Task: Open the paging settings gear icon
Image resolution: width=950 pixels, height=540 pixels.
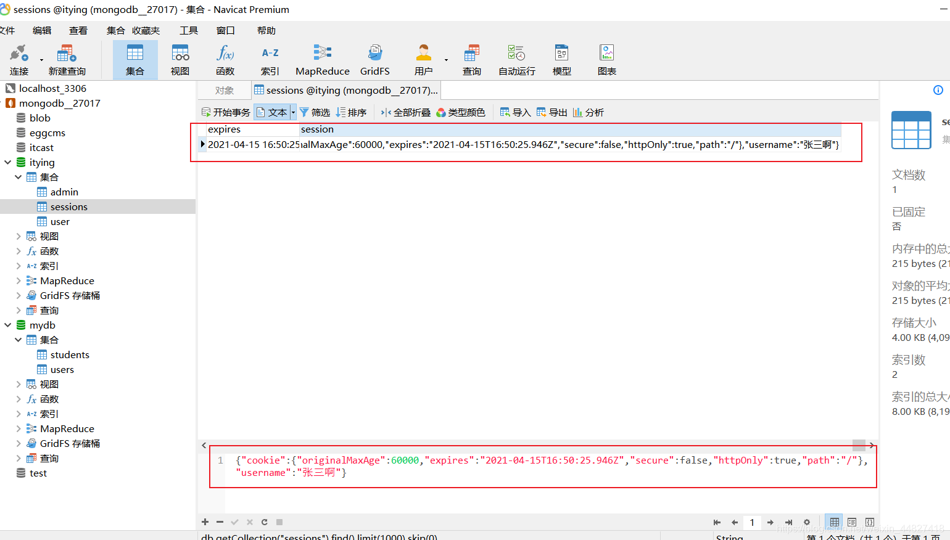Action: pyautogui.click(x=806, y=522)
